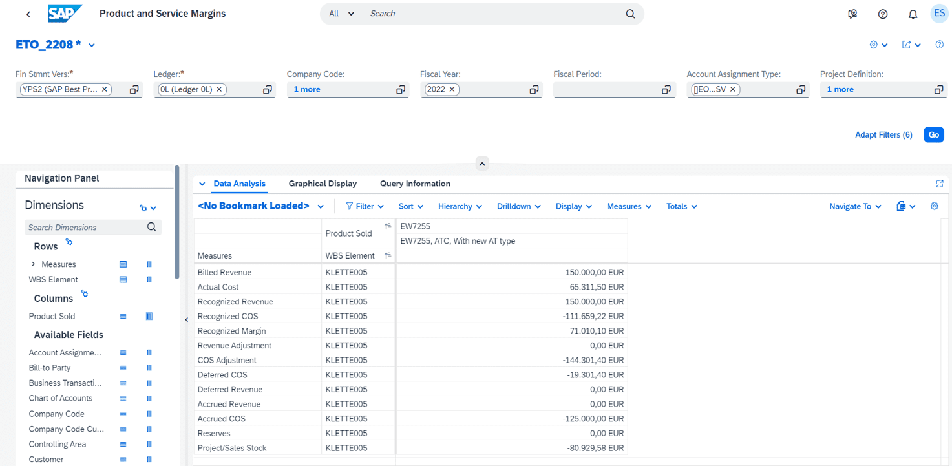Click the Ask SAP assistant icon in header
The height and width of the screenshot is (466, 952).
pyautogui.click(x=852, y=13)
